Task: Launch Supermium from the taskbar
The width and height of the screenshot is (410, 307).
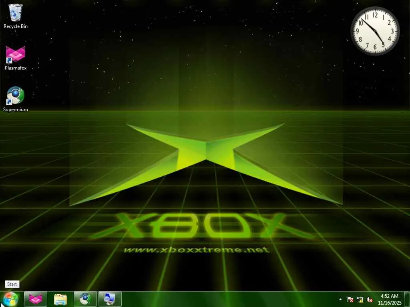Action: click(x=85, y=299)
